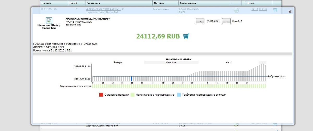Click the 34963,25 RUB axis label
The image size is (313, 131).
pos(82,67)
